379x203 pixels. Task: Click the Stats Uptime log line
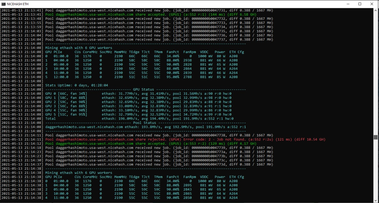[x=77, y=85]
